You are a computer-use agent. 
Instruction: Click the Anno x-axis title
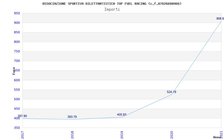(x=217, y=137)
